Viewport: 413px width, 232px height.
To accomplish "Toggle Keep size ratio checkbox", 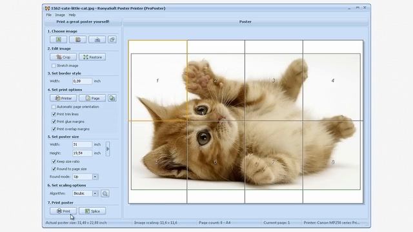I will click(54, 162).
